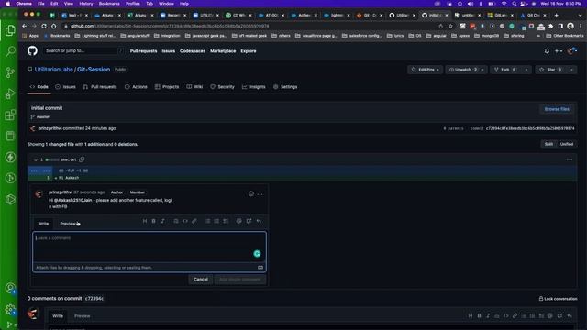Apply bold in inline reply toolbar
The height and width of the screenshot is (330, 587).
(153, 221)
